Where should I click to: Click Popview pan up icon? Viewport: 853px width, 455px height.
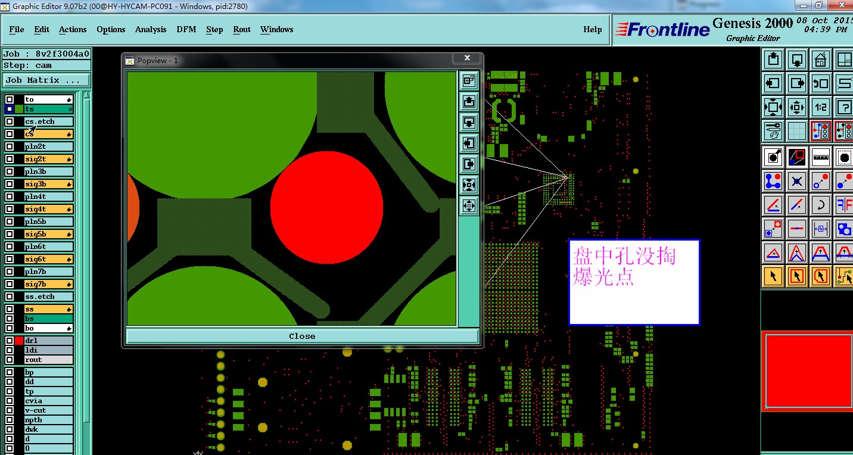(x=469, y=102)
